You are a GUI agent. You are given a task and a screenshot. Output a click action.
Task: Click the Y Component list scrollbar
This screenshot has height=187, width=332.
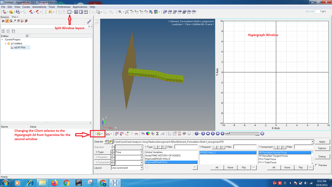312,157
